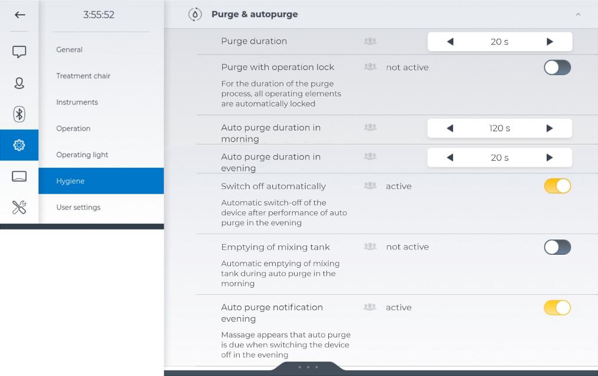Disable Switch off automatically toggle
Viewport: 598px width, 376px height.
point(557,187)
